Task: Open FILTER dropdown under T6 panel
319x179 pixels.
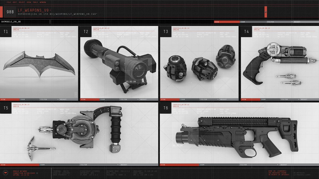Action: click(259, 165)
